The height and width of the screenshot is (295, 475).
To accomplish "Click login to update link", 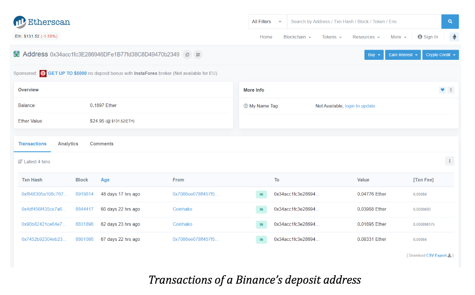I will (x=360, y=106).
